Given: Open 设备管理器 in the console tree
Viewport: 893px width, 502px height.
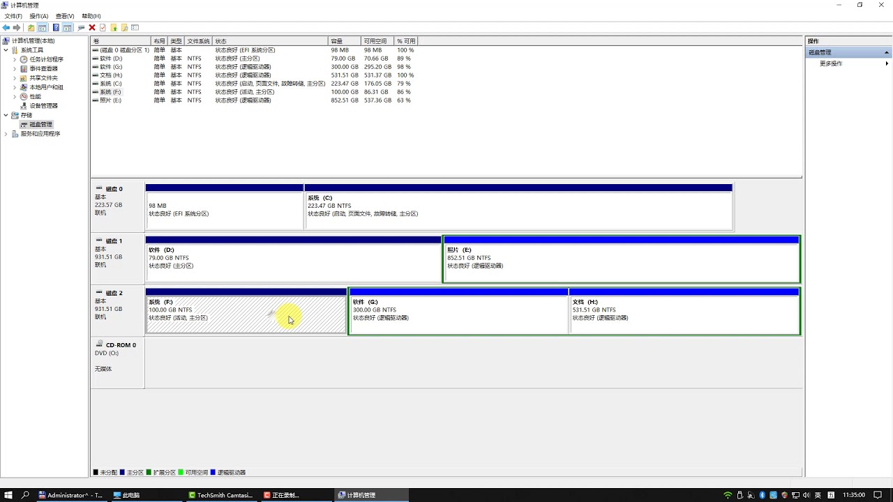Looking at the screenshot, I should click(x=43, y=106).
